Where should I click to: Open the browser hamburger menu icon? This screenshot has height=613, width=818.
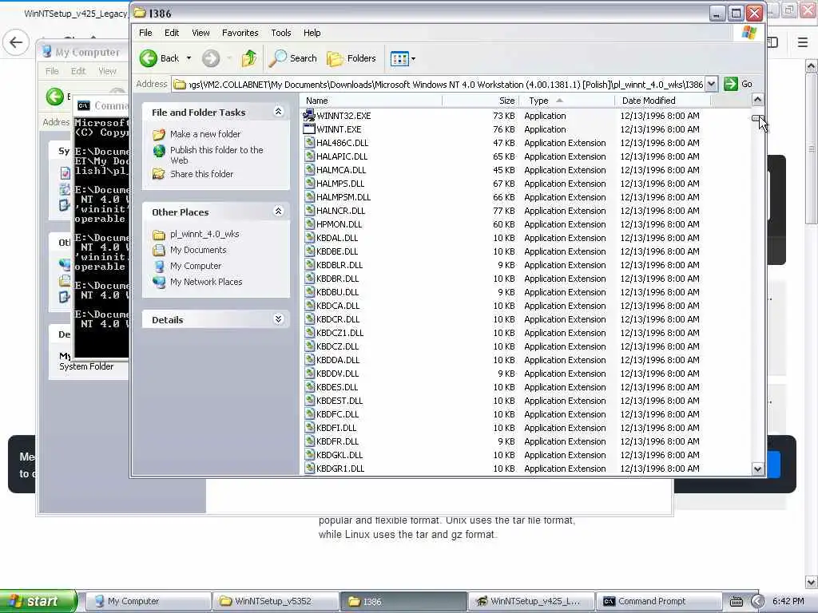click(x=802, y=42)
